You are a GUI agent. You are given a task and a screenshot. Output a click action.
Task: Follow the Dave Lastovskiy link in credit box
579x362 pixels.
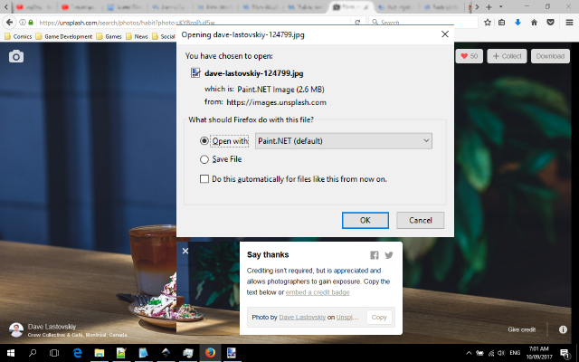(302, 318)
